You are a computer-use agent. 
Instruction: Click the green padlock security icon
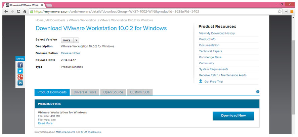(x=32, y=12)
